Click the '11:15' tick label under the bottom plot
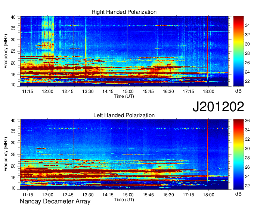 pyautogui.click(x=28, y=195)
